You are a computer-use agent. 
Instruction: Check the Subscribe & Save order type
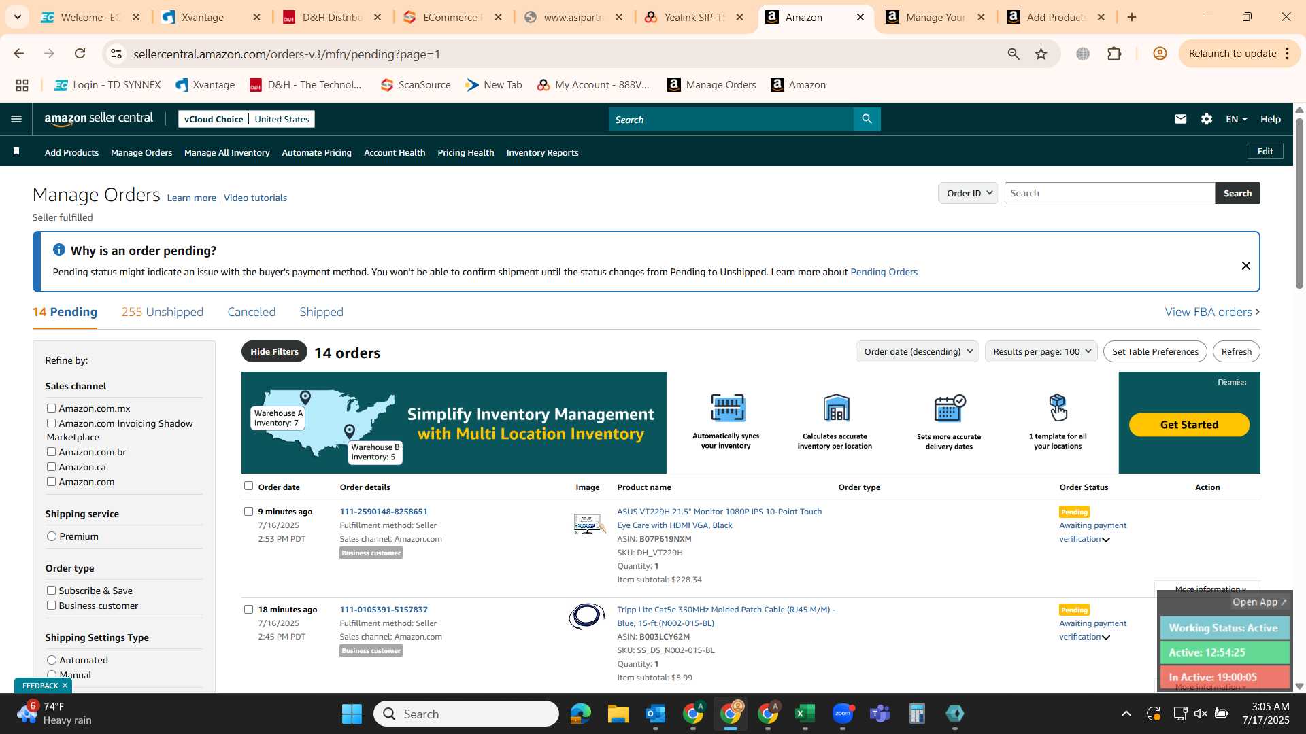coord(51,590)
